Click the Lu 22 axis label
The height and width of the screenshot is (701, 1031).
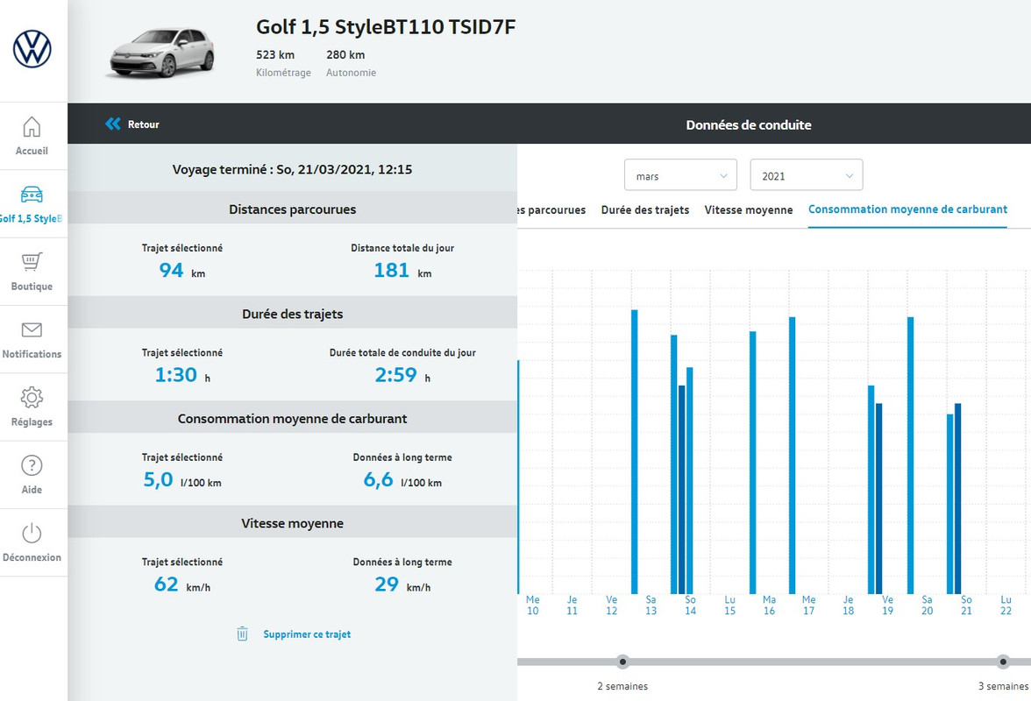[x=1006, y=605]
